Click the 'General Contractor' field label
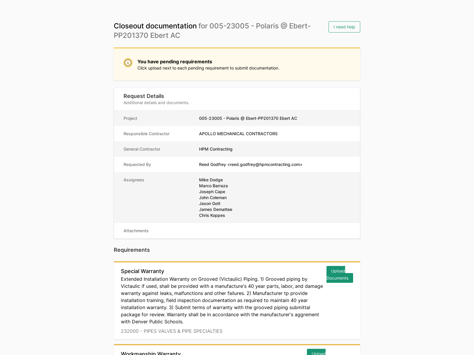This screenshot has width=474, height=355. click(x=142, y=149)
